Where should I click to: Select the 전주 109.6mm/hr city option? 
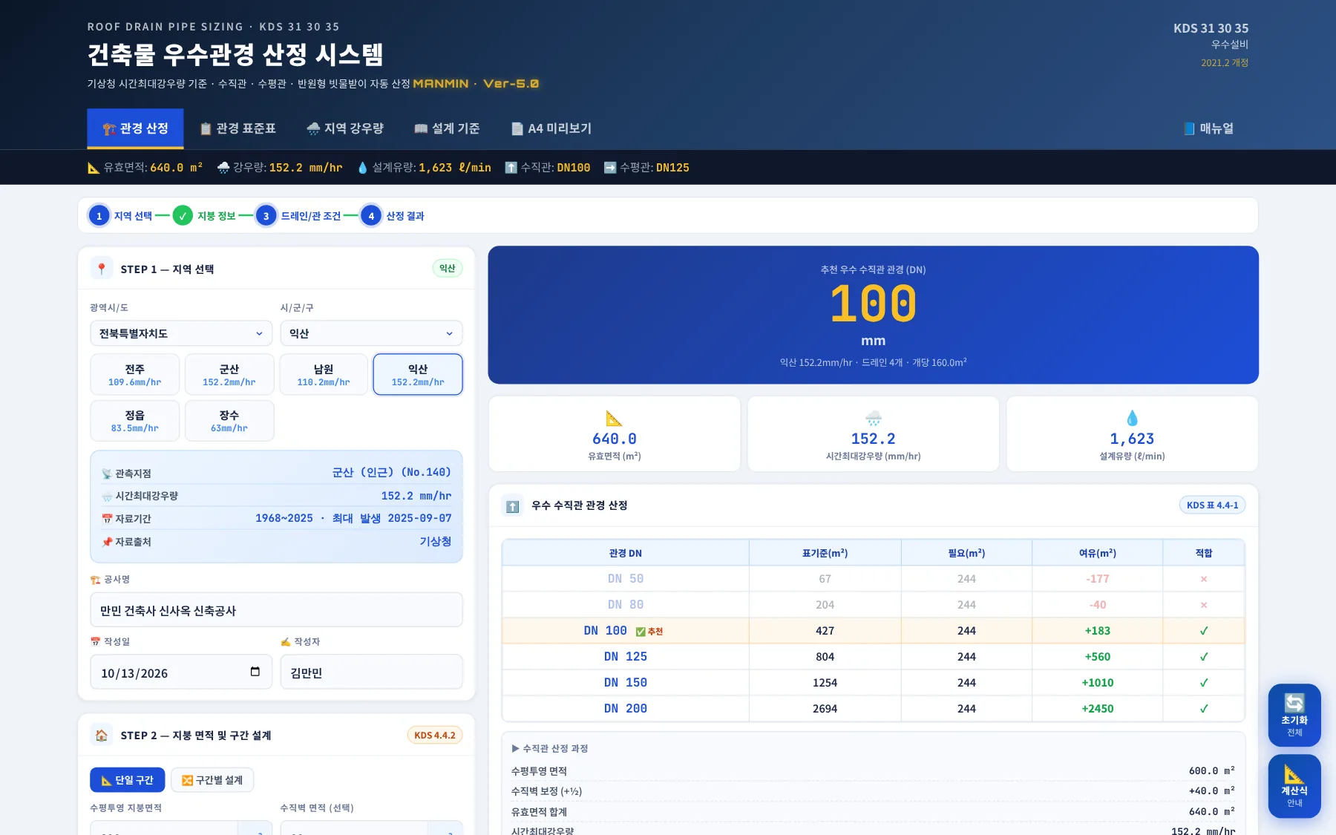pos(134,375)
